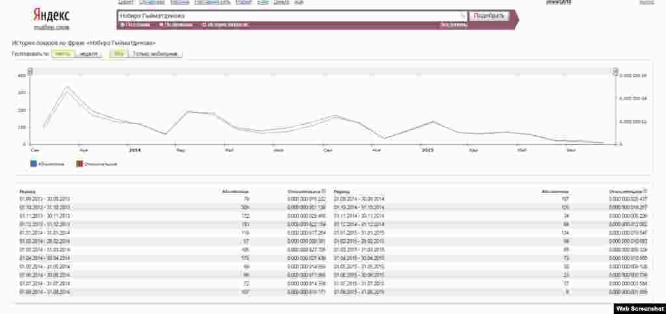Select the "История запросов" radio option
Image resolution: width=666 pixels, height=314 pixels.
(204, 25)
